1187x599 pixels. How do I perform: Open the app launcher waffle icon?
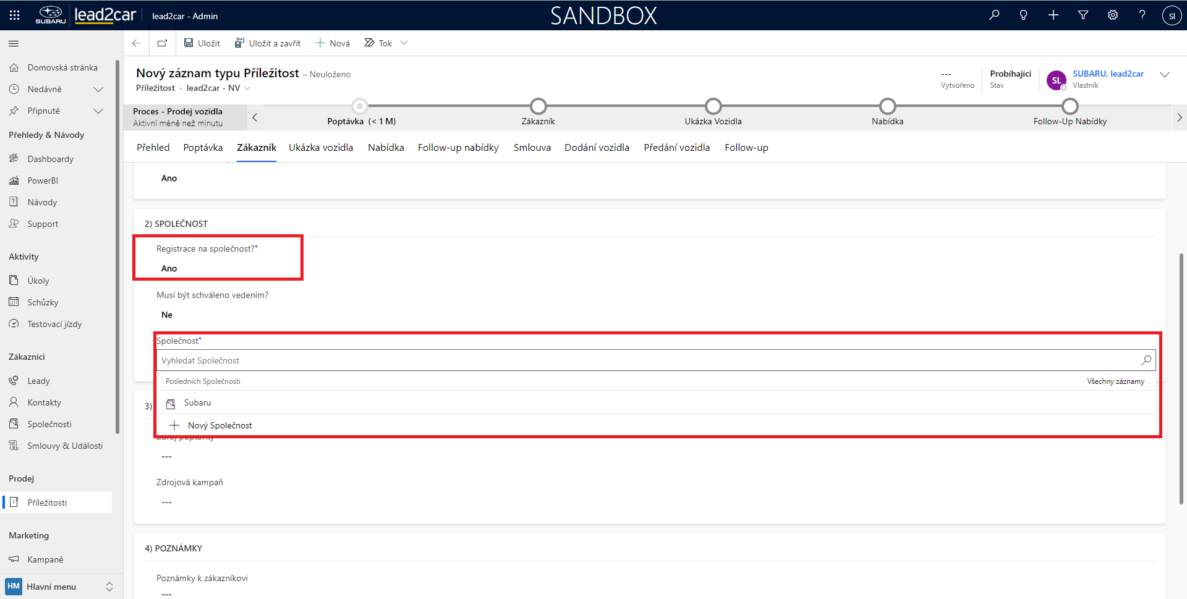(14, 15)
